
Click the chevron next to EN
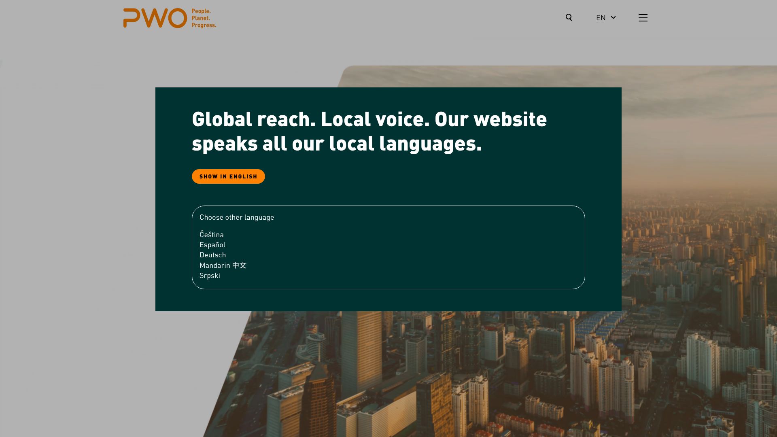[613, 17]
